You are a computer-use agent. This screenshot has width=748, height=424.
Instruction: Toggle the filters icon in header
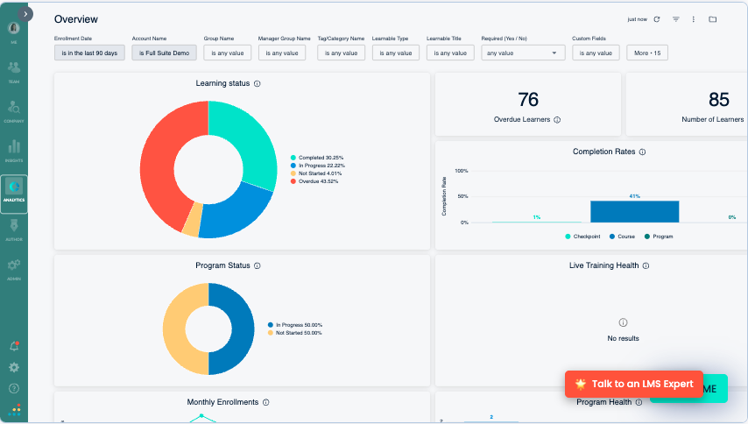(x=675, y=19)
